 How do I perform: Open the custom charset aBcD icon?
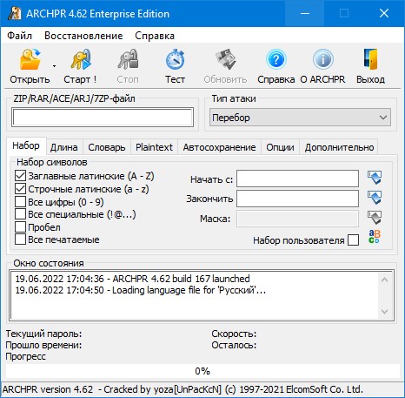click(x=374, y=237)
